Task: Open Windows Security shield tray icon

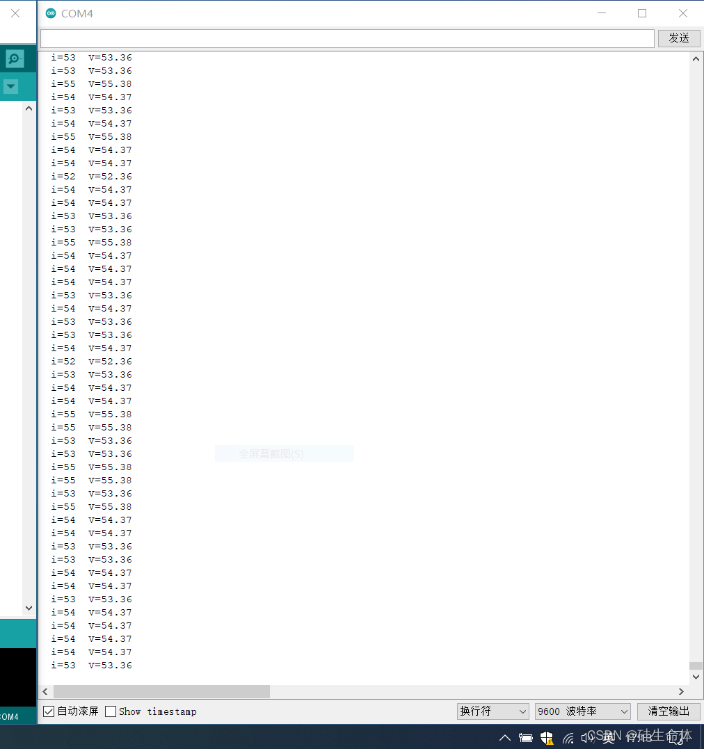Action: coord(547,739)
